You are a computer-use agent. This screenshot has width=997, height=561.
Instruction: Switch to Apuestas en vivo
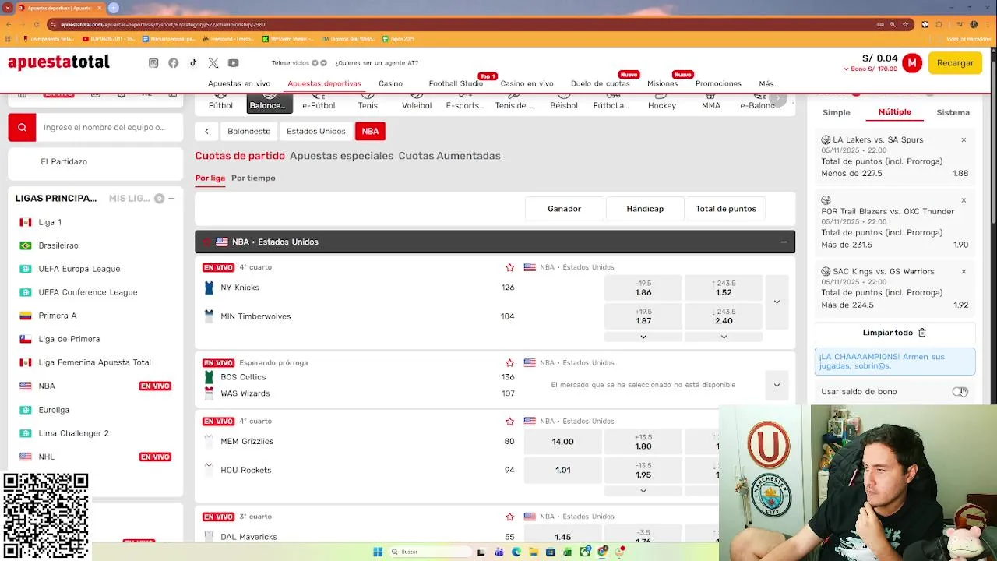pos(239,83)
